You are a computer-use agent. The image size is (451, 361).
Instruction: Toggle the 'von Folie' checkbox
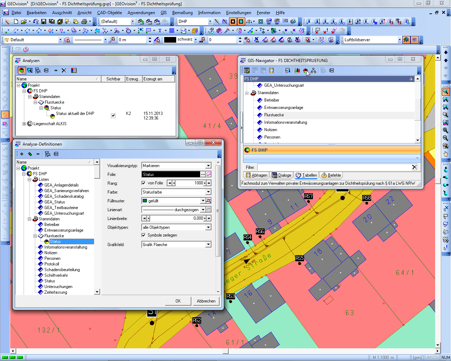[143, 183]
